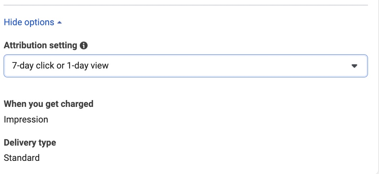The width and height of the screenshot is (379, 174).
Task: Click the "Delivery type" heading
Action: click(x=30, y=143)
